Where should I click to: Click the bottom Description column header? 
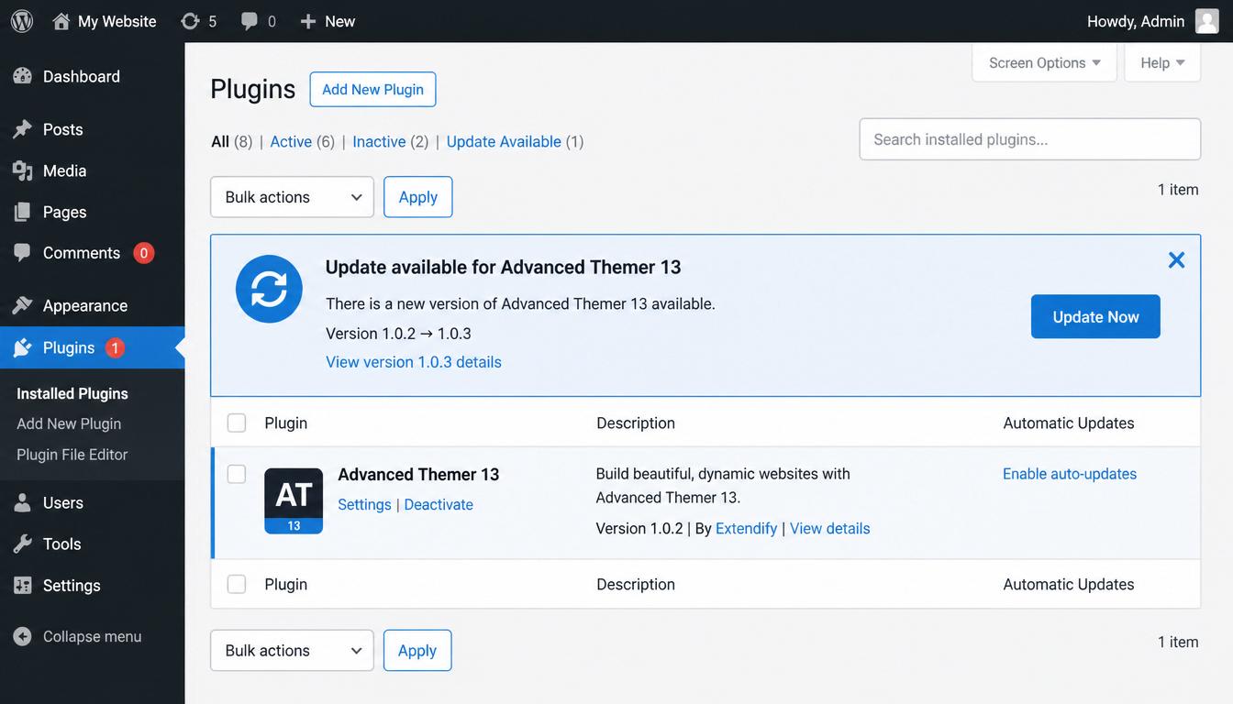(636, 584)
